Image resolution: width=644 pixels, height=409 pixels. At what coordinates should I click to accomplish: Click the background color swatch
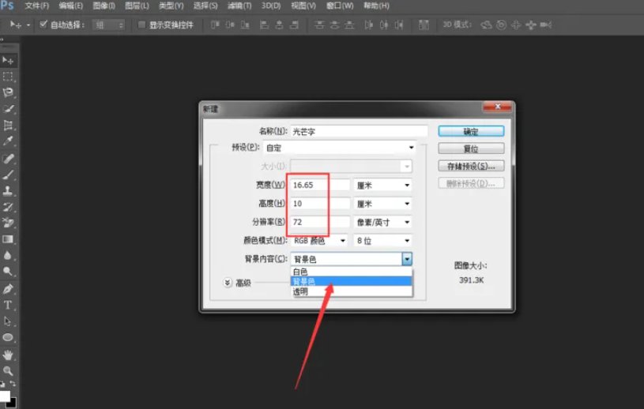[x=14, y=403]
